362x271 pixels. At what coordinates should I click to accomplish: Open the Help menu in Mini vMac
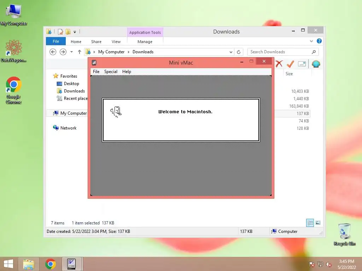[127, 72]
